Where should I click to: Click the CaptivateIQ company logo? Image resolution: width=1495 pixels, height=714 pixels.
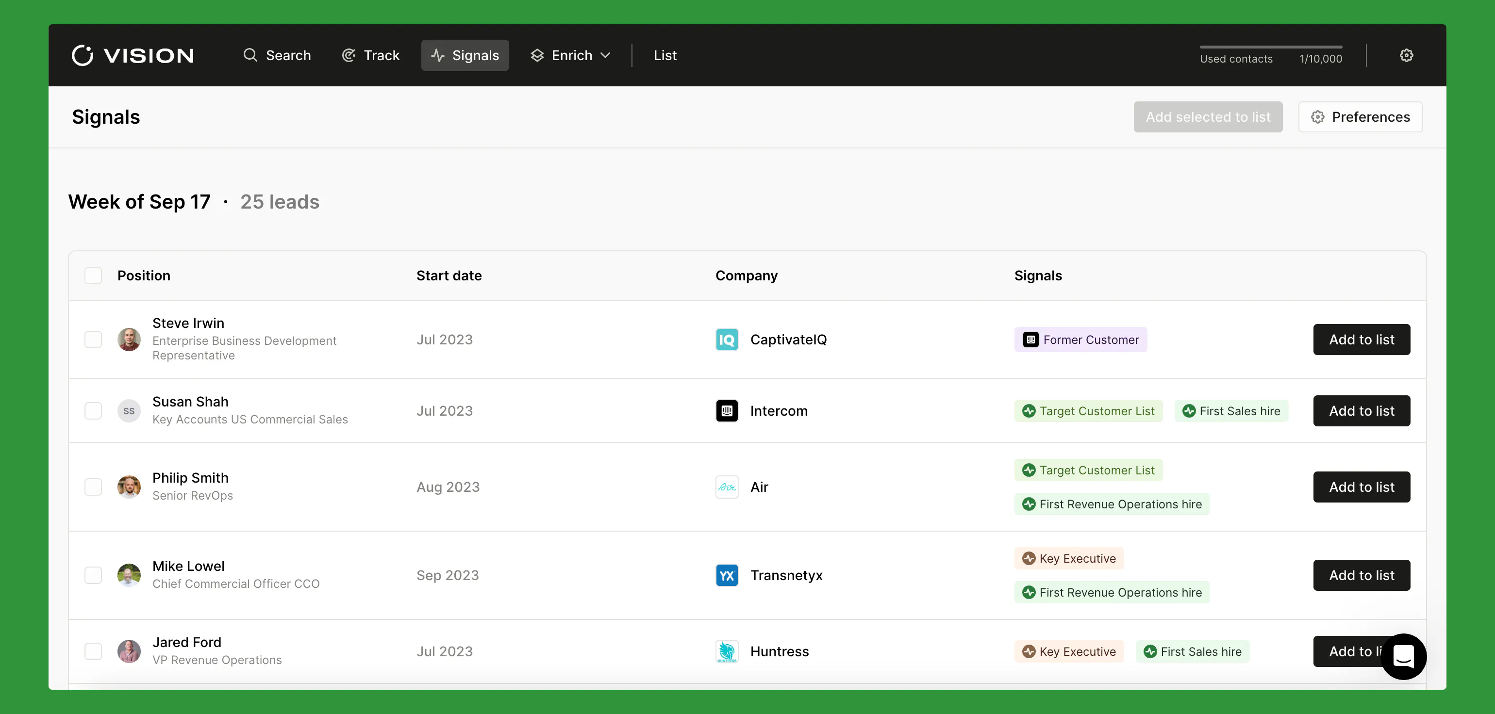pos(727,340)
